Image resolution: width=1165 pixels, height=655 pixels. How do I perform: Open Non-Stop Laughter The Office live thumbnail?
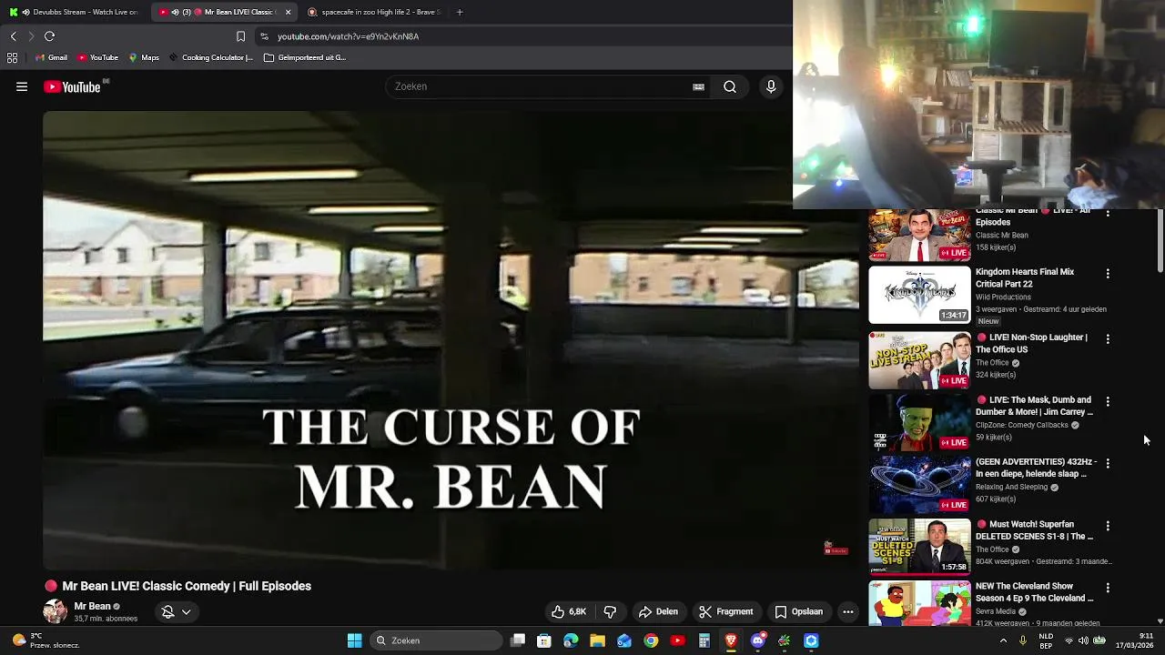pyautogui.click(x=919, y=360)
